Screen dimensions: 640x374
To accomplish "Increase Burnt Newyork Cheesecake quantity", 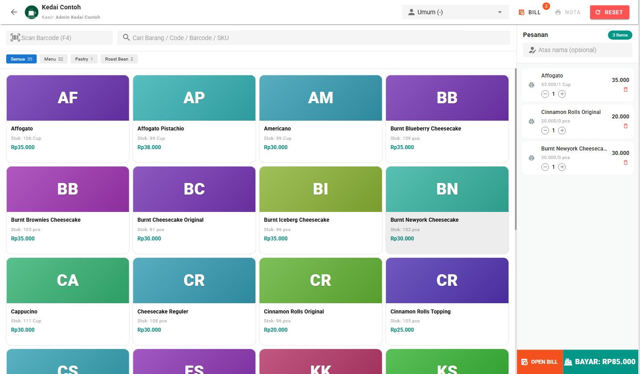I will point(562,167).
